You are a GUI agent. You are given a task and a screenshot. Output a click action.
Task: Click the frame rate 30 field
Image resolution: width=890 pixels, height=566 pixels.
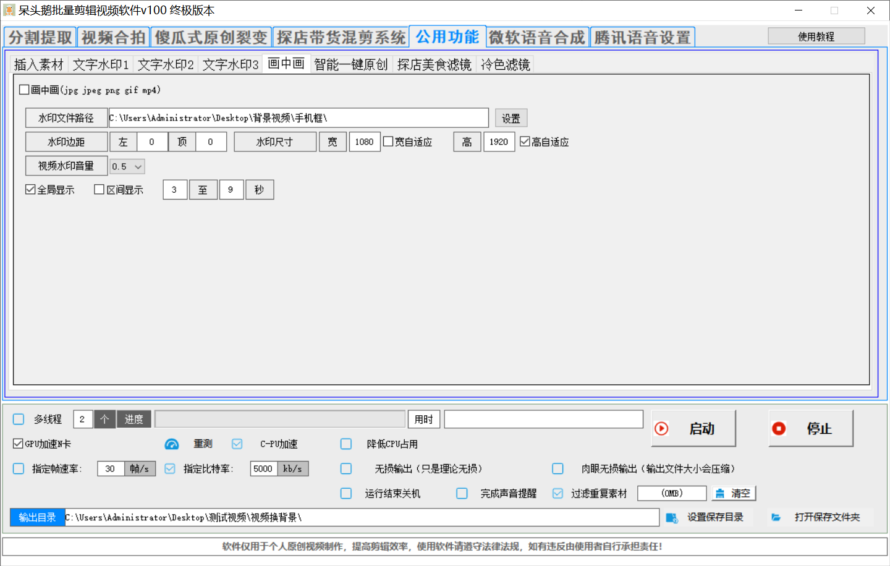coord(111,468)
